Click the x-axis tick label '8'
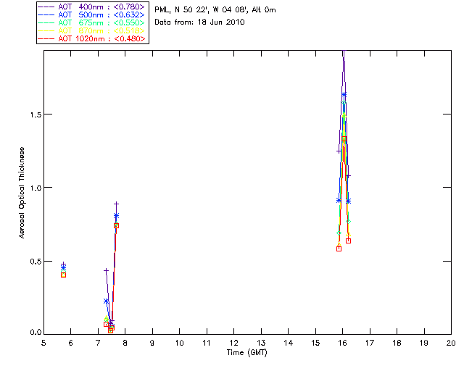The width and height of the screenshot is (464, 371). point(125,343)
